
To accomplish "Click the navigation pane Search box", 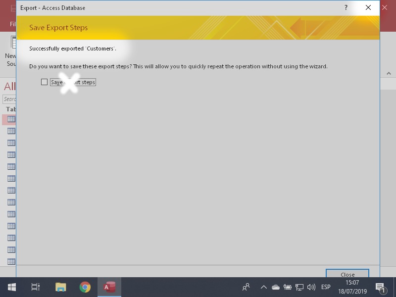I will point(9,99).
